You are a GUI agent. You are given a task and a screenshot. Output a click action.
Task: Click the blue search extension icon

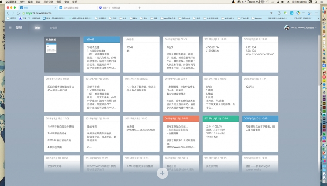point(292,13)
